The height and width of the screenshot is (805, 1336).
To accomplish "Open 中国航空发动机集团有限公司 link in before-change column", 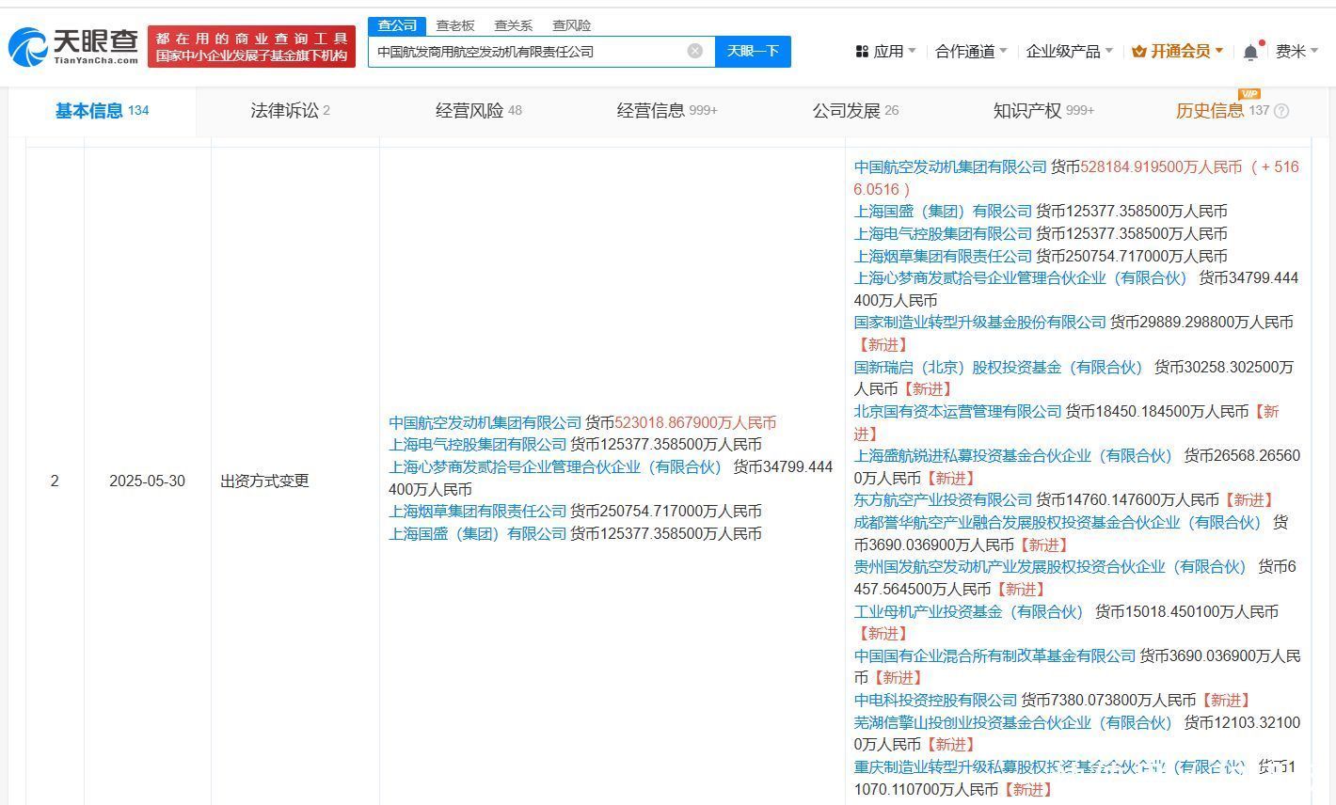I will pyautogui.click(x=485, y=423).
